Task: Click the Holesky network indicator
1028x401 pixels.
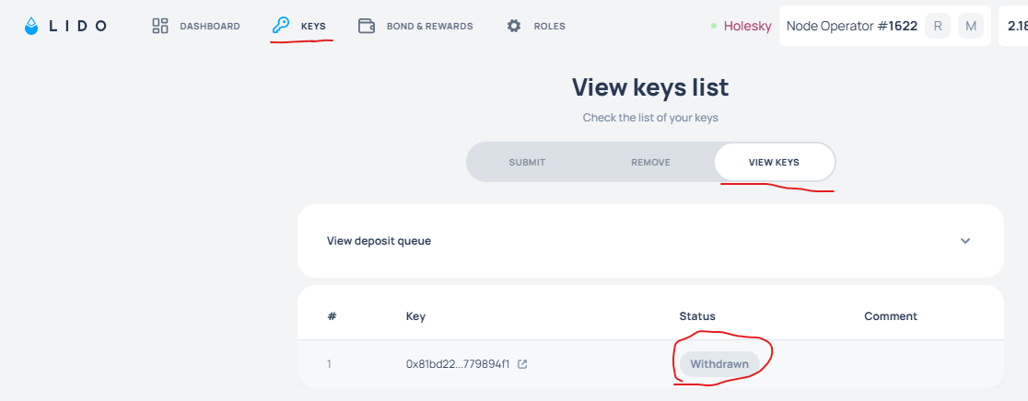Action: [x=746, y=27]
